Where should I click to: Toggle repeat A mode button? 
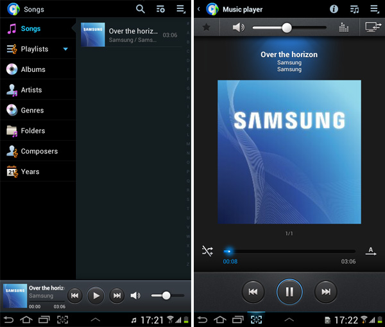pyautogui.click(x=371, y=251)
